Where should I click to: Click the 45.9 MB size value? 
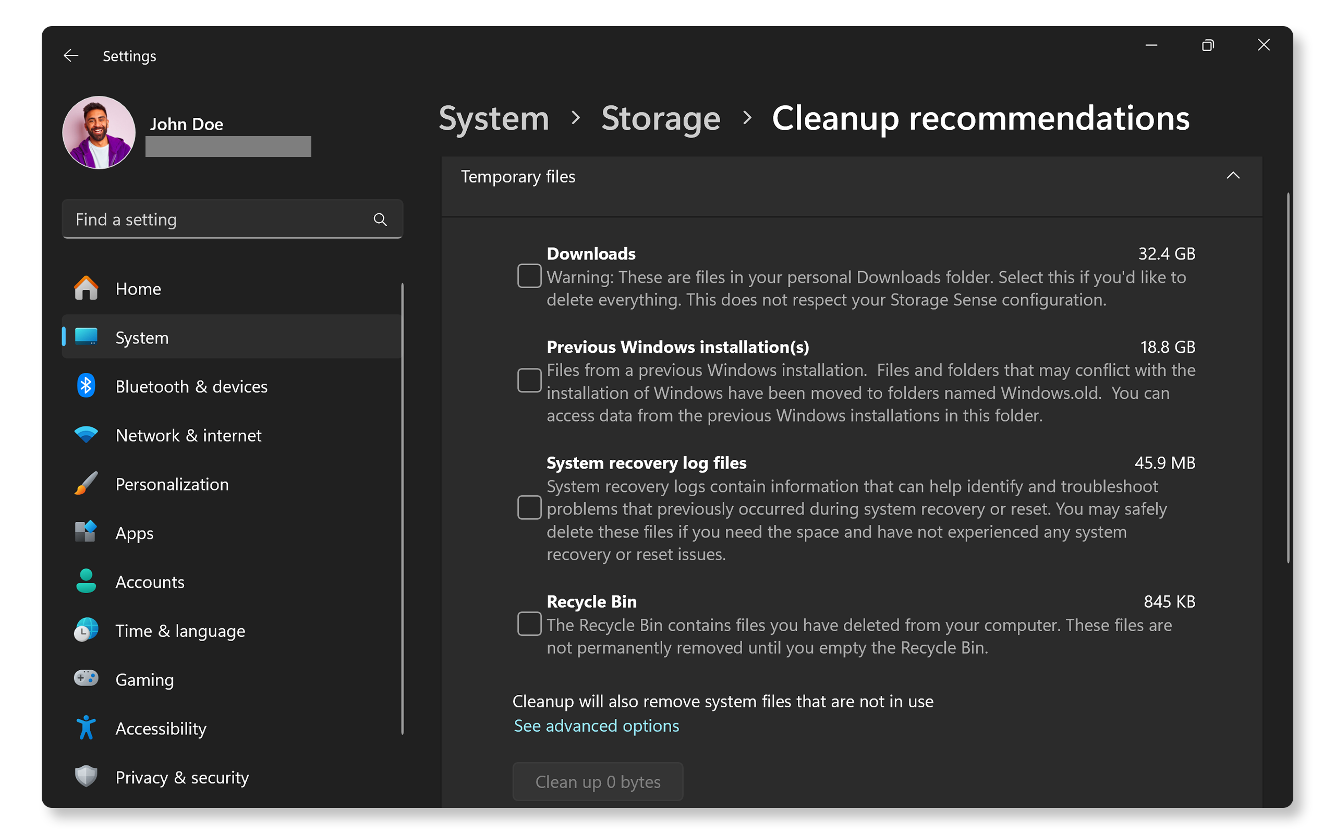[1164, 463]
